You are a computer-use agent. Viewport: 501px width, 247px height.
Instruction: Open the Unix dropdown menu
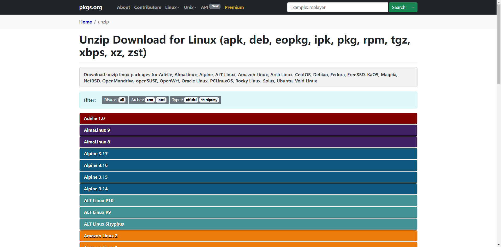pos(190,7)
